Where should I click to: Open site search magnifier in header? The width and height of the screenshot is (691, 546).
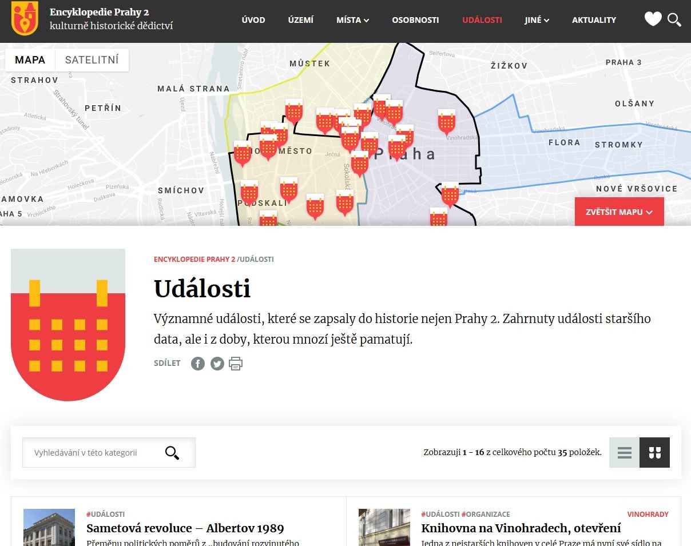pyautogui.click(x=674, y=19)
